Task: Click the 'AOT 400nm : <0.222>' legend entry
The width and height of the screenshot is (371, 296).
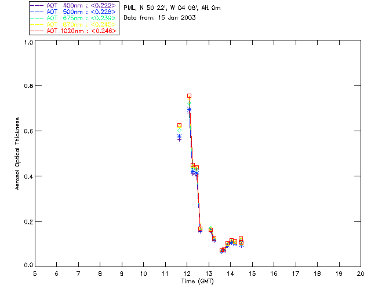Action: (x=73, y=5)
